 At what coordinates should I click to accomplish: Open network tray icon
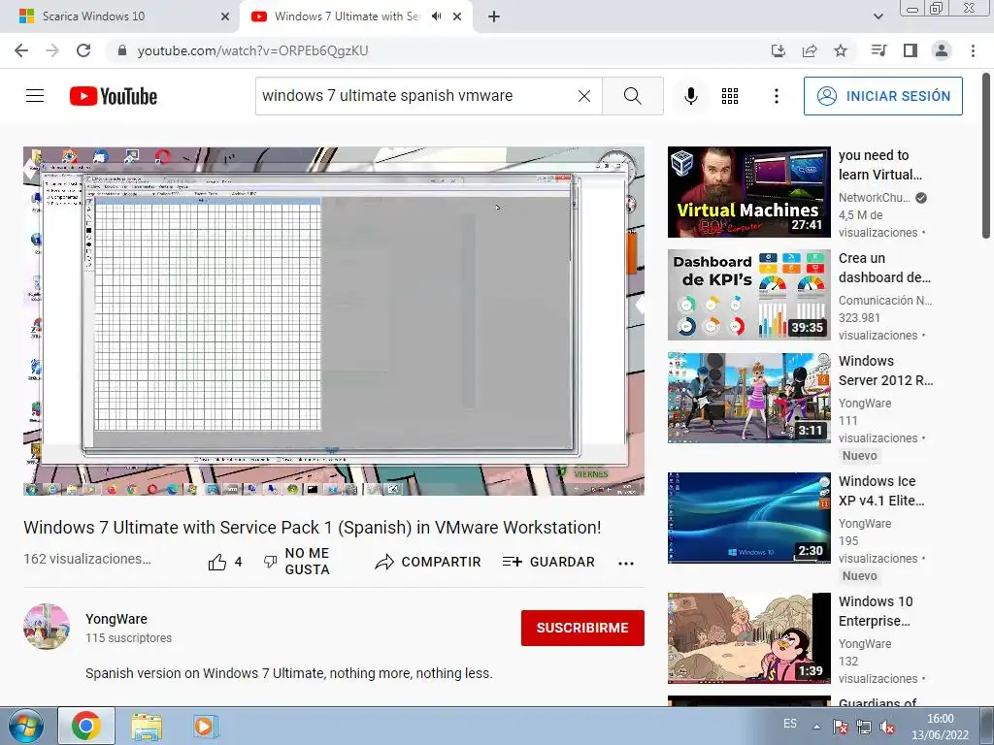pos(863,727)
